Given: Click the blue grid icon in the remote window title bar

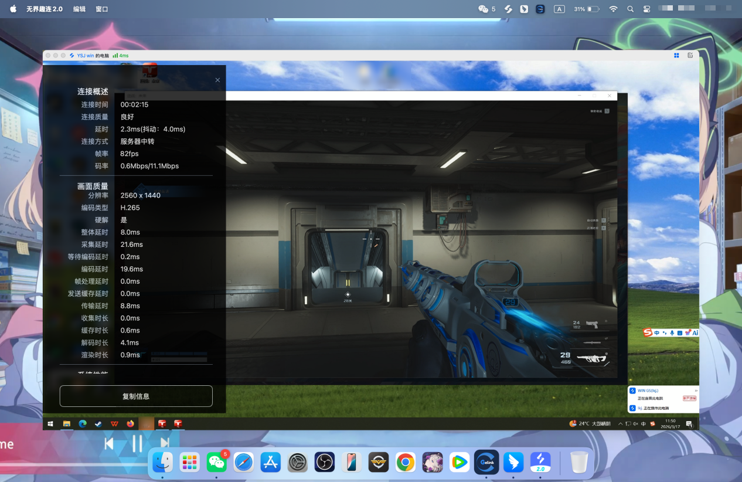Looking at the screenshot, I should coord(676,55).
